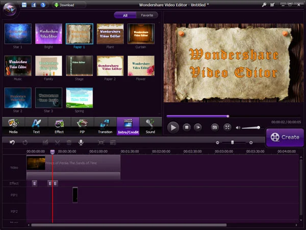Viewport: 306px width, 230px height.
Task: Take a snapshot with the camera icon
Action: 215,127
